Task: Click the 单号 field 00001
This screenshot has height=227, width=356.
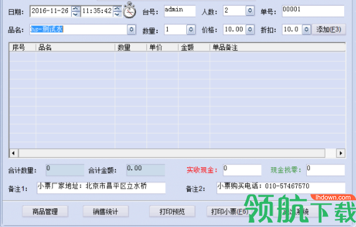Action: (x=313, y=11)
